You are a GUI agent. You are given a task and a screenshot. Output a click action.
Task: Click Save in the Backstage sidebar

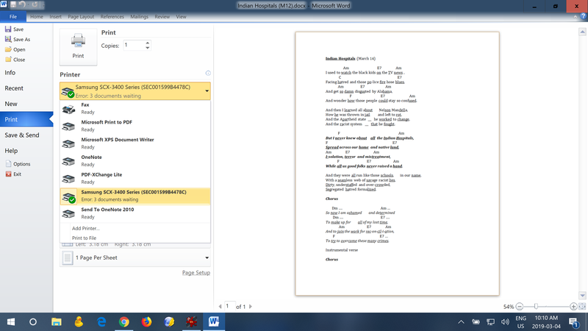(14, 29)
